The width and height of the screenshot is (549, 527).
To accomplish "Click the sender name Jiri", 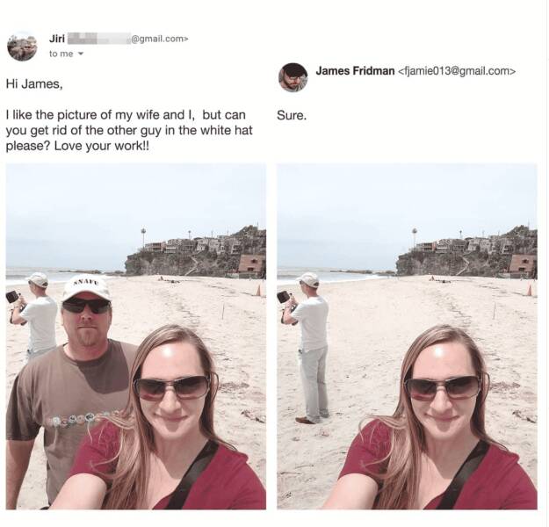I will [x=57, y=39].
